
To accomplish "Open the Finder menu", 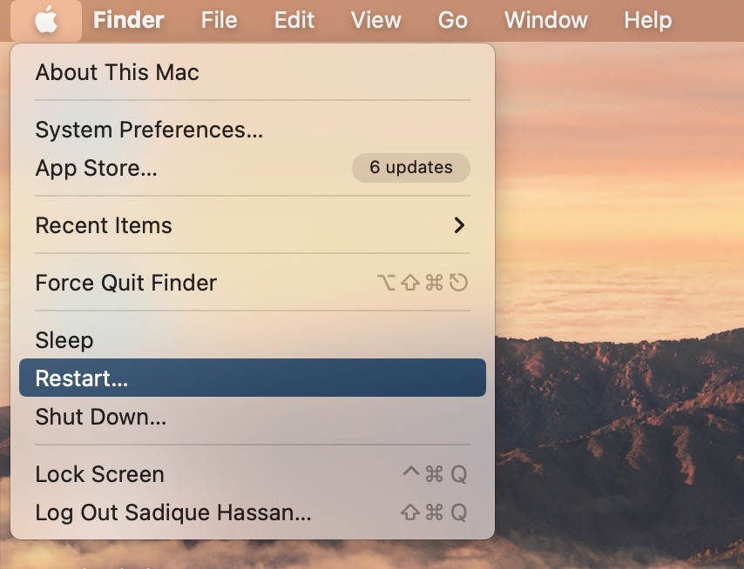I will click(127, 20).
